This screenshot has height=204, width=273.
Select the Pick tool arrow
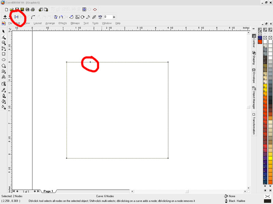[x=3, y=31]
